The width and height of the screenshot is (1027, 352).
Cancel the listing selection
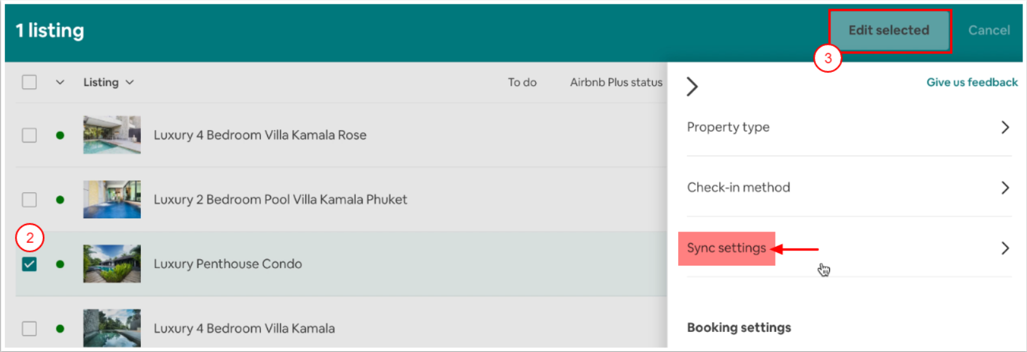pyautogui.click(x=988, y=30)
